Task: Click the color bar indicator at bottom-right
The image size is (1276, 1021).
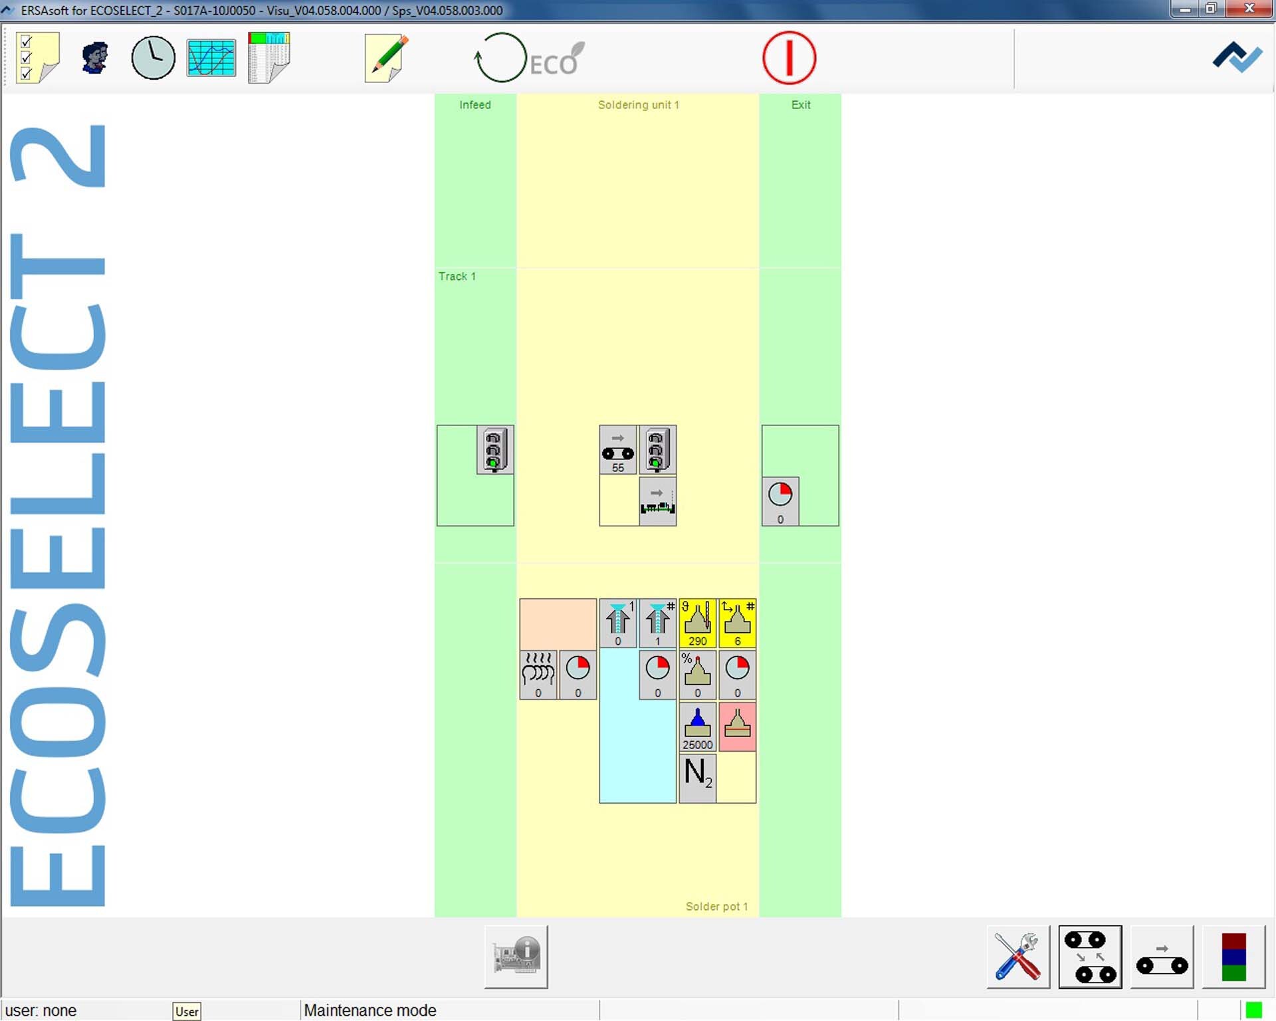Action: coord(1234,955)
